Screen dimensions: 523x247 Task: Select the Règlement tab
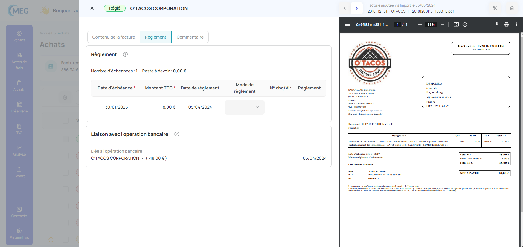(x=156, y=37)
